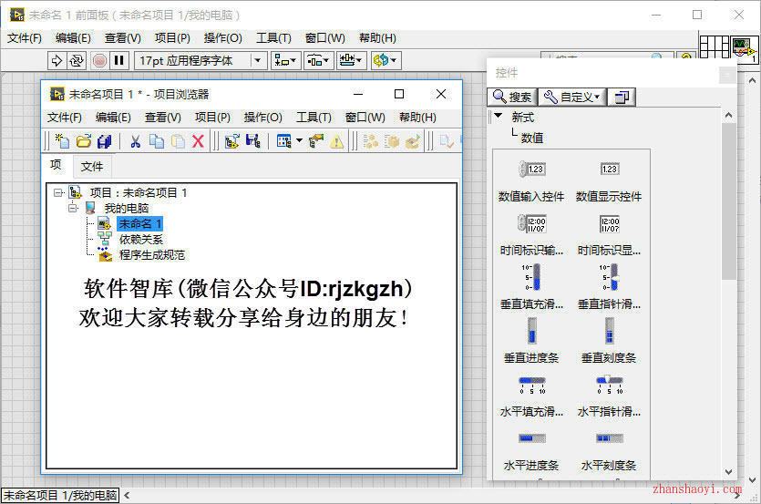This screenshot has width=761, height=504.
Task: Select 垂直进度条 progress bar control
Action: tap(531, 341)
